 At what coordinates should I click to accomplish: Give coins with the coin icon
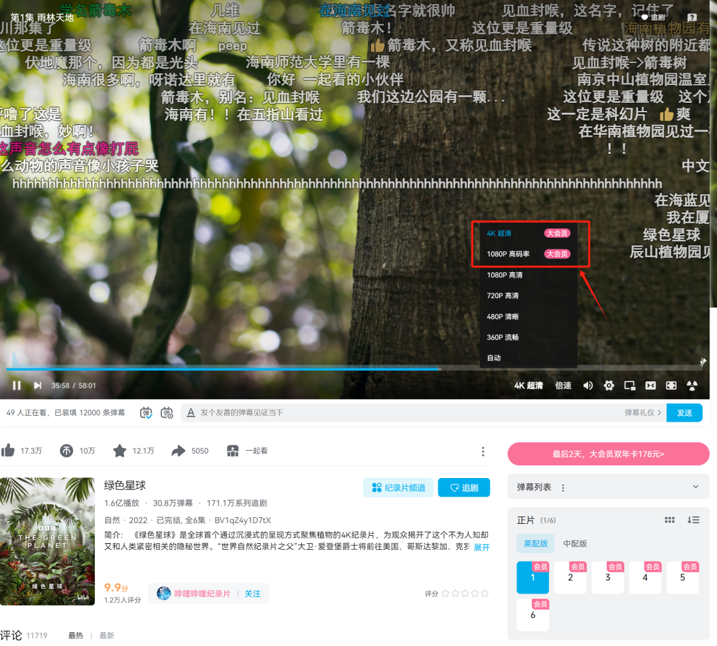(x=66, y=451)
